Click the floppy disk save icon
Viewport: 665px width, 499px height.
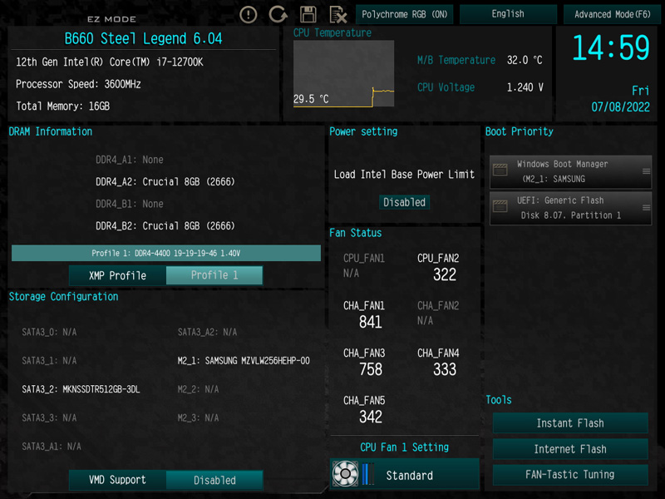pos(308,14)
